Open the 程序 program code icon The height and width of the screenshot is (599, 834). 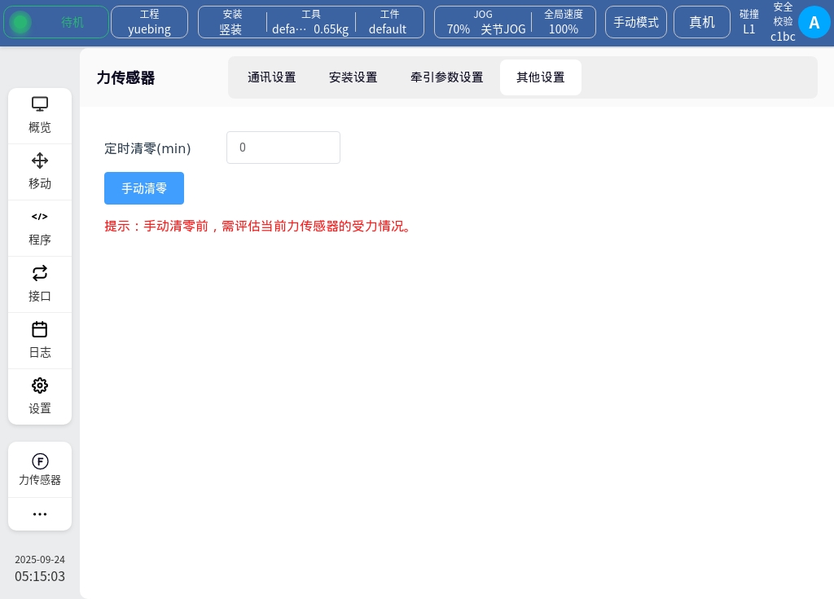tap(40, 217)
